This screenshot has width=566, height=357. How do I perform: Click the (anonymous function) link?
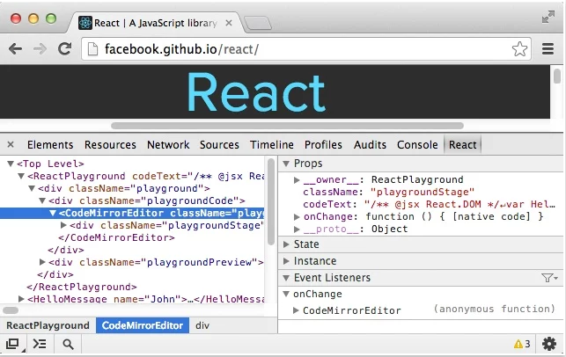pos(494,309)
